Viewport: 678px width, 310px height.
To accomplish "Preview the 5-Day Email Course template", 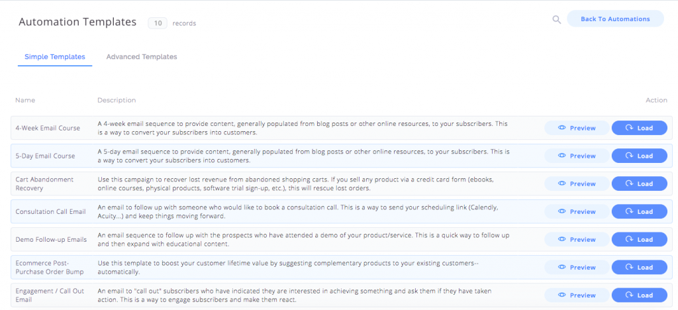I will tap(577, 156).
